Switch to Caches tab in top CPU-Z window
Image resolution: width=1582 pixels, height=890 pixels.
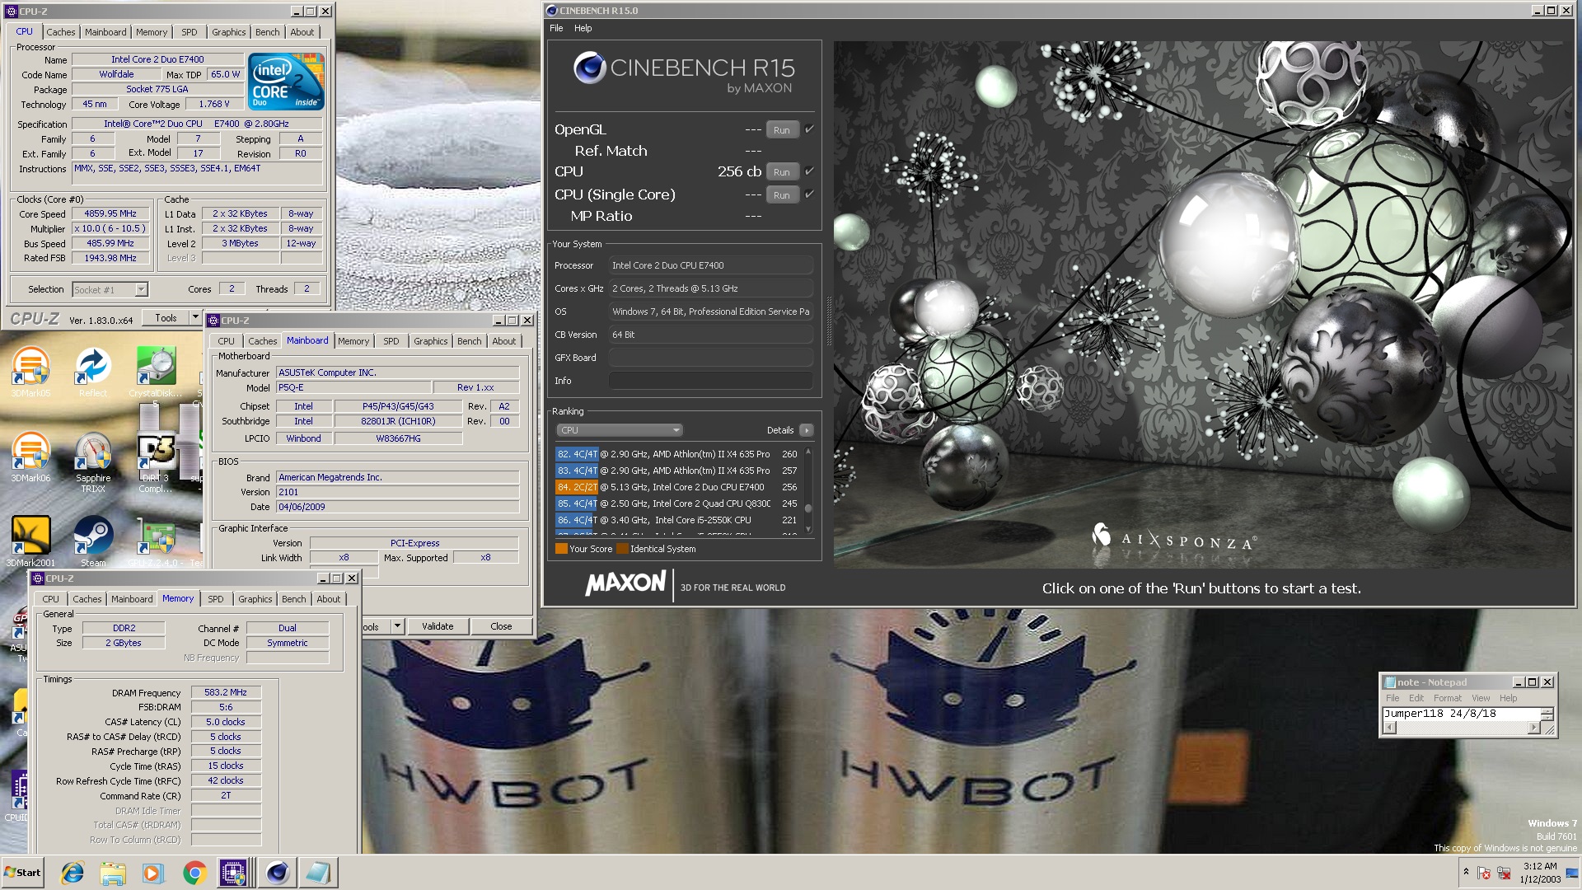(x=60, y=32)
